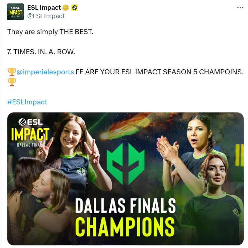Open the Dallas Finals Champions image
Image resolution: width=248 pixels, height=248 pixels.
[126, 179]
